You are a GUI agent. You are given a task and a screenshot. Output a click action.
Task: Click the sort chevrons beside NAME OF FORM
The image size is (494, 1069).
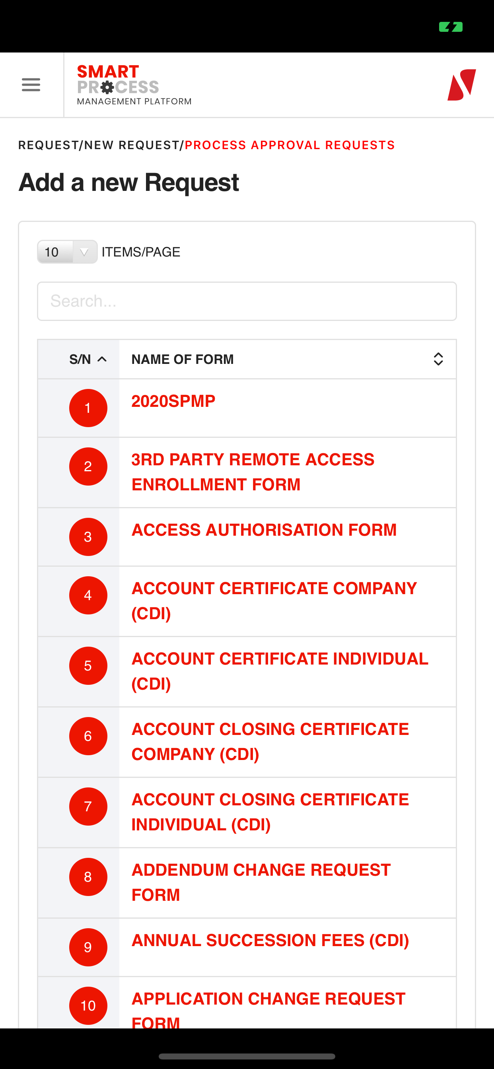[438, 359]
